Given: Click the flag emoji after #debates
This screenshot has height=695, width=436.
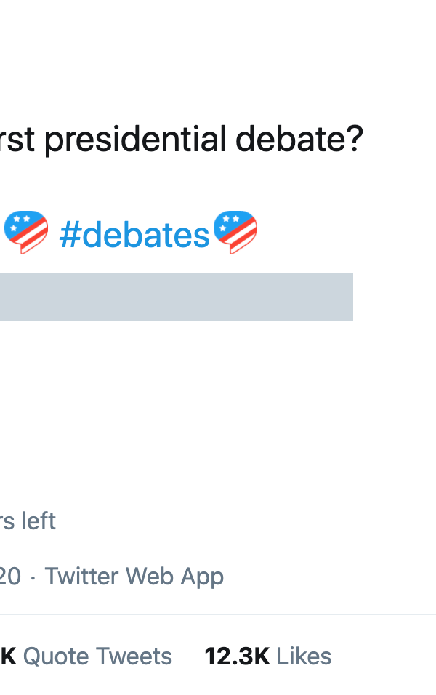Looking at the screenshot, I should (x=234, y=233).
